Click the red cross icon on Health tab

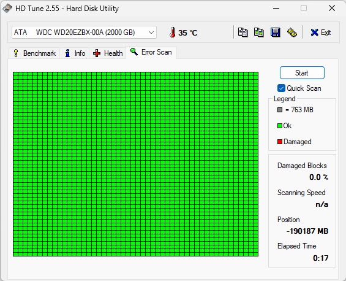[97, 53]
